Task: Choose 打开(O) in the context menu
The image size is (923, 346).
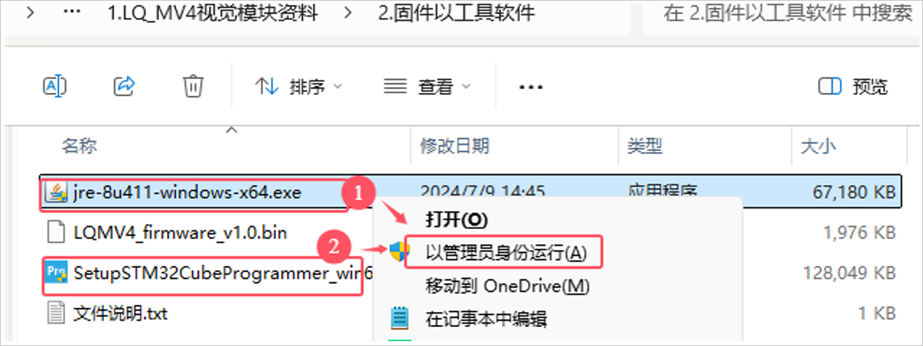Action: pyautogui.click(x=456, y=219)
